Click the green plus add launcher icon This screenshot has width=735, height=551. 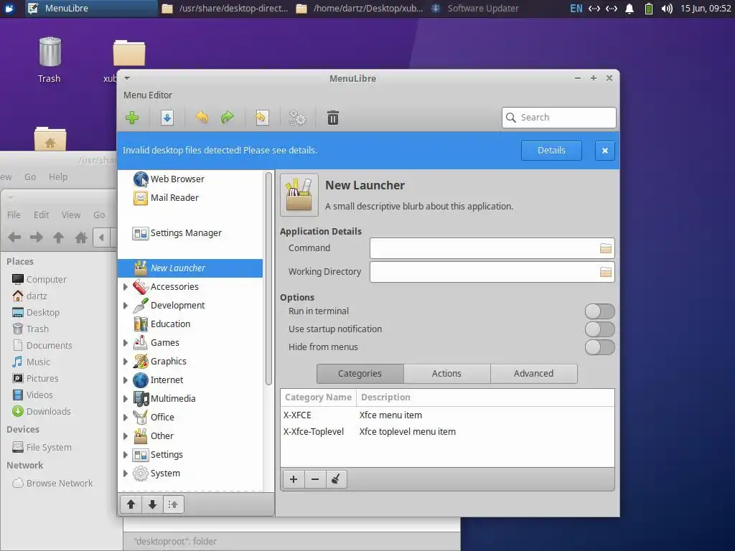(x=132, y=117)
